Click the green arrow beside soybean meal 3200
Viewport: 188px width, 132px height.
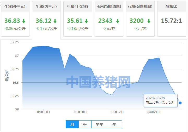(x=149, y=21)
